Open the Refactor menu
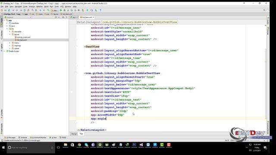Image resolution: width=276 pixels, height=155 pixels. 39,6
